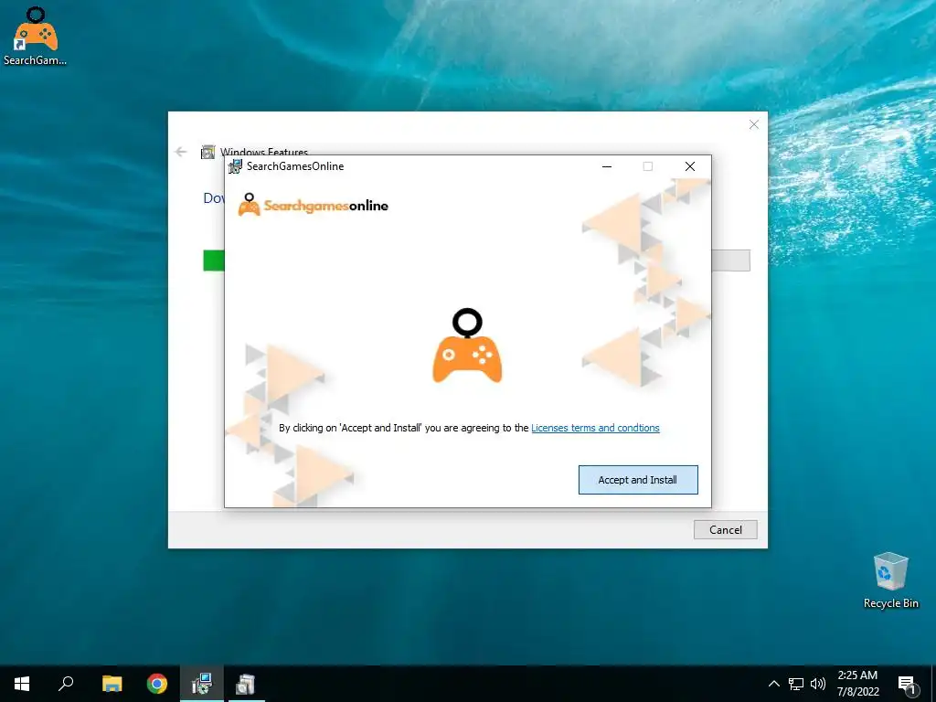936x702 pixels.
Task: Open the clock showing 2:25 AM
Action: [x=857, y=684]
